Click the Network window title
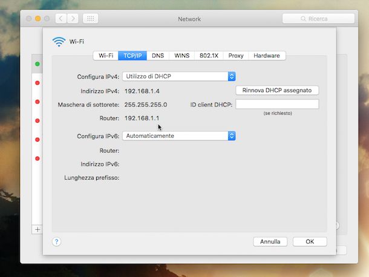The image size is (369, 277). click(x=189, y=19)
